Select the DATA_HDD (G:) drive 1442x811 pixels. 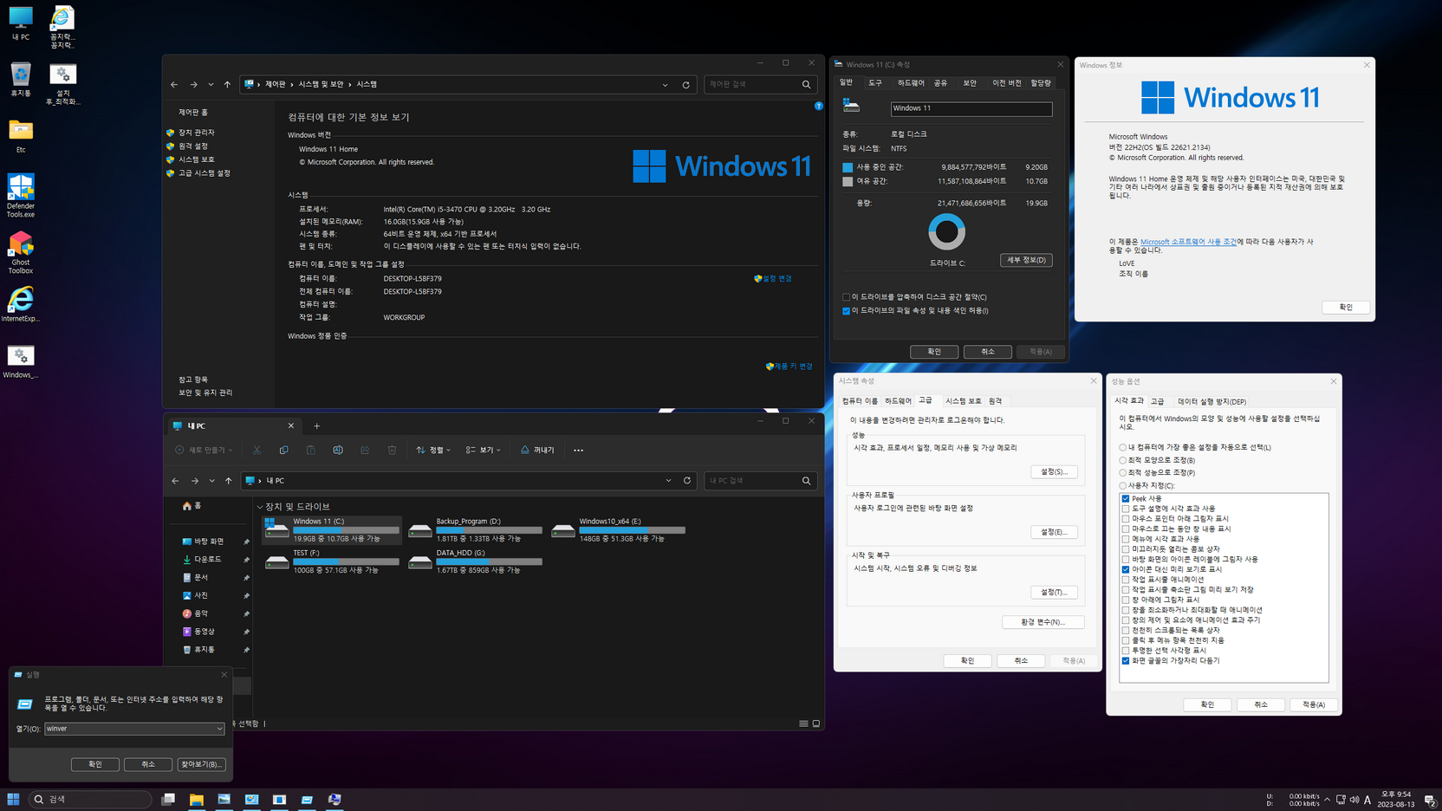click(476, 561)
